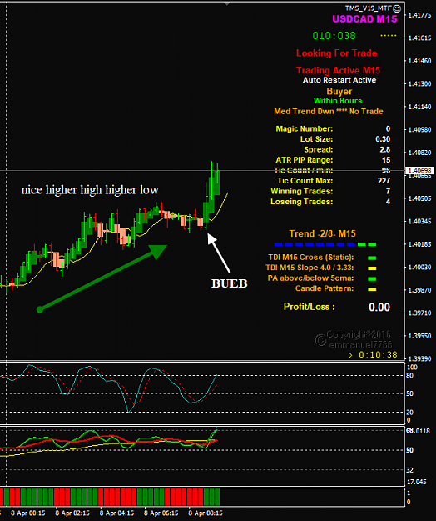436x521 pixels.
Task: Click the smiley face EA status icon
Action: 397,8
